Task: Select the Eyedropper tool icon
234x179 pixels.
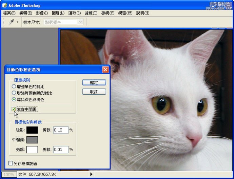Action: 11,22
